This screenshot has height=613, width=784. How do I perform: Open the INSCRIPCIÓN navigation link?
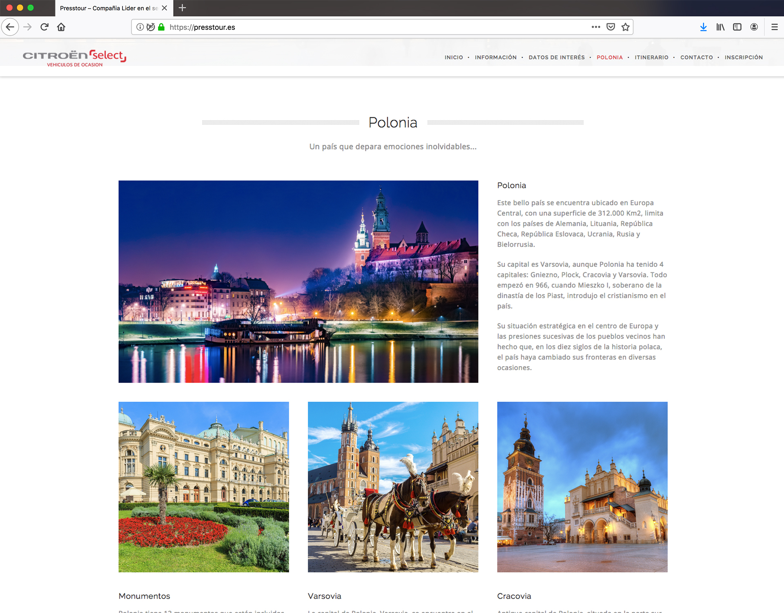[744, 57]
